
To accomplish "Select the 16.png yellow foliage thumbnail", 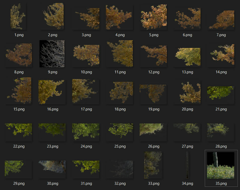I will coord(52,92).
